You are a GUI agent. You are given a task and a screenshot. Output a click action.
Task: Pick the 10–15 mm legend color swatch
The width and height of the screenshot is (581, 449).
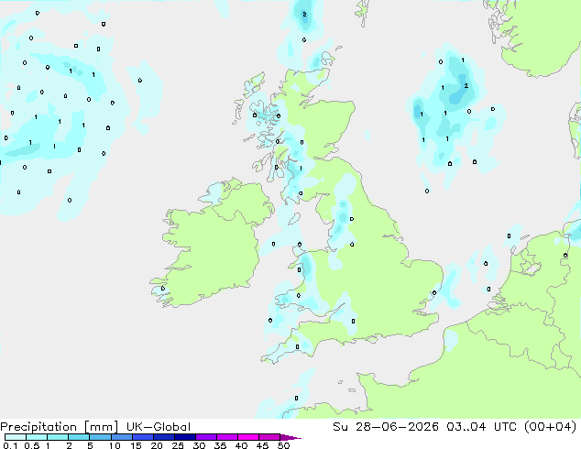[121, 437]
